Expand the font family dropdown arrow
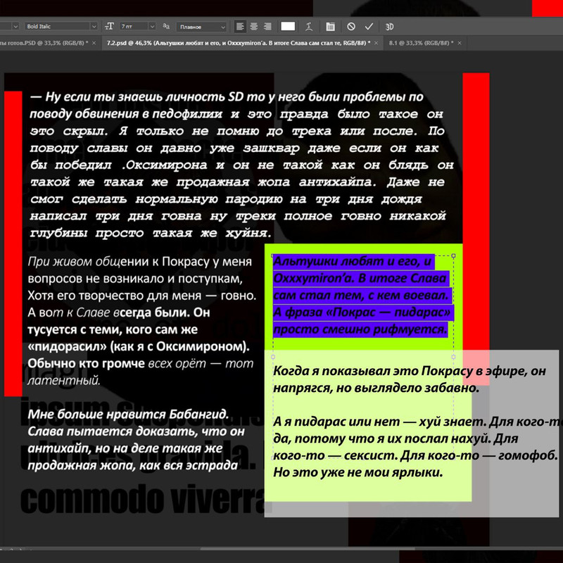 click(15, 26)
